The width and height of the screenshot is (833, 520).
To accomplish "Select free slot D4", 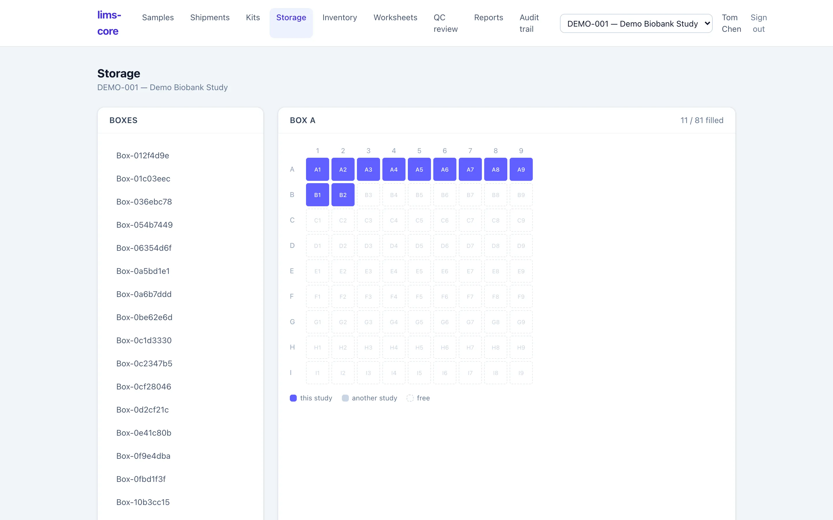I will (394, 246).
